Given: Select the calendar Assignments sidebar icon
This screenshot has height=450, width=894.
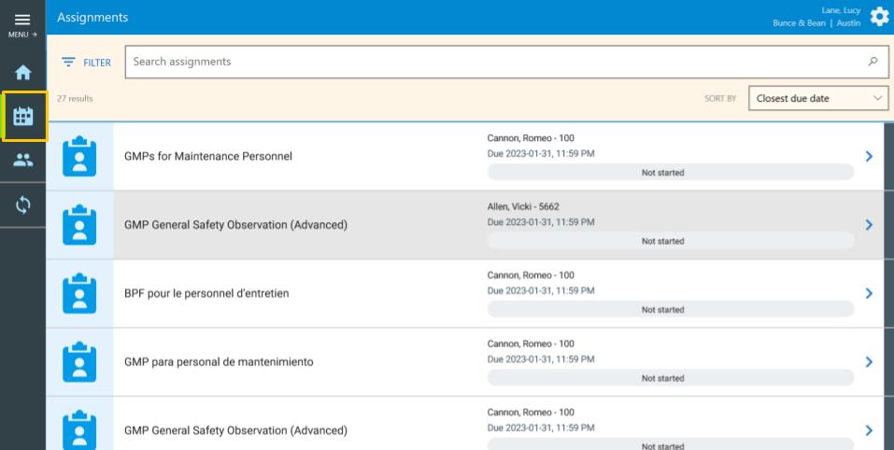Looking at the screenshot, I should 22,117.
